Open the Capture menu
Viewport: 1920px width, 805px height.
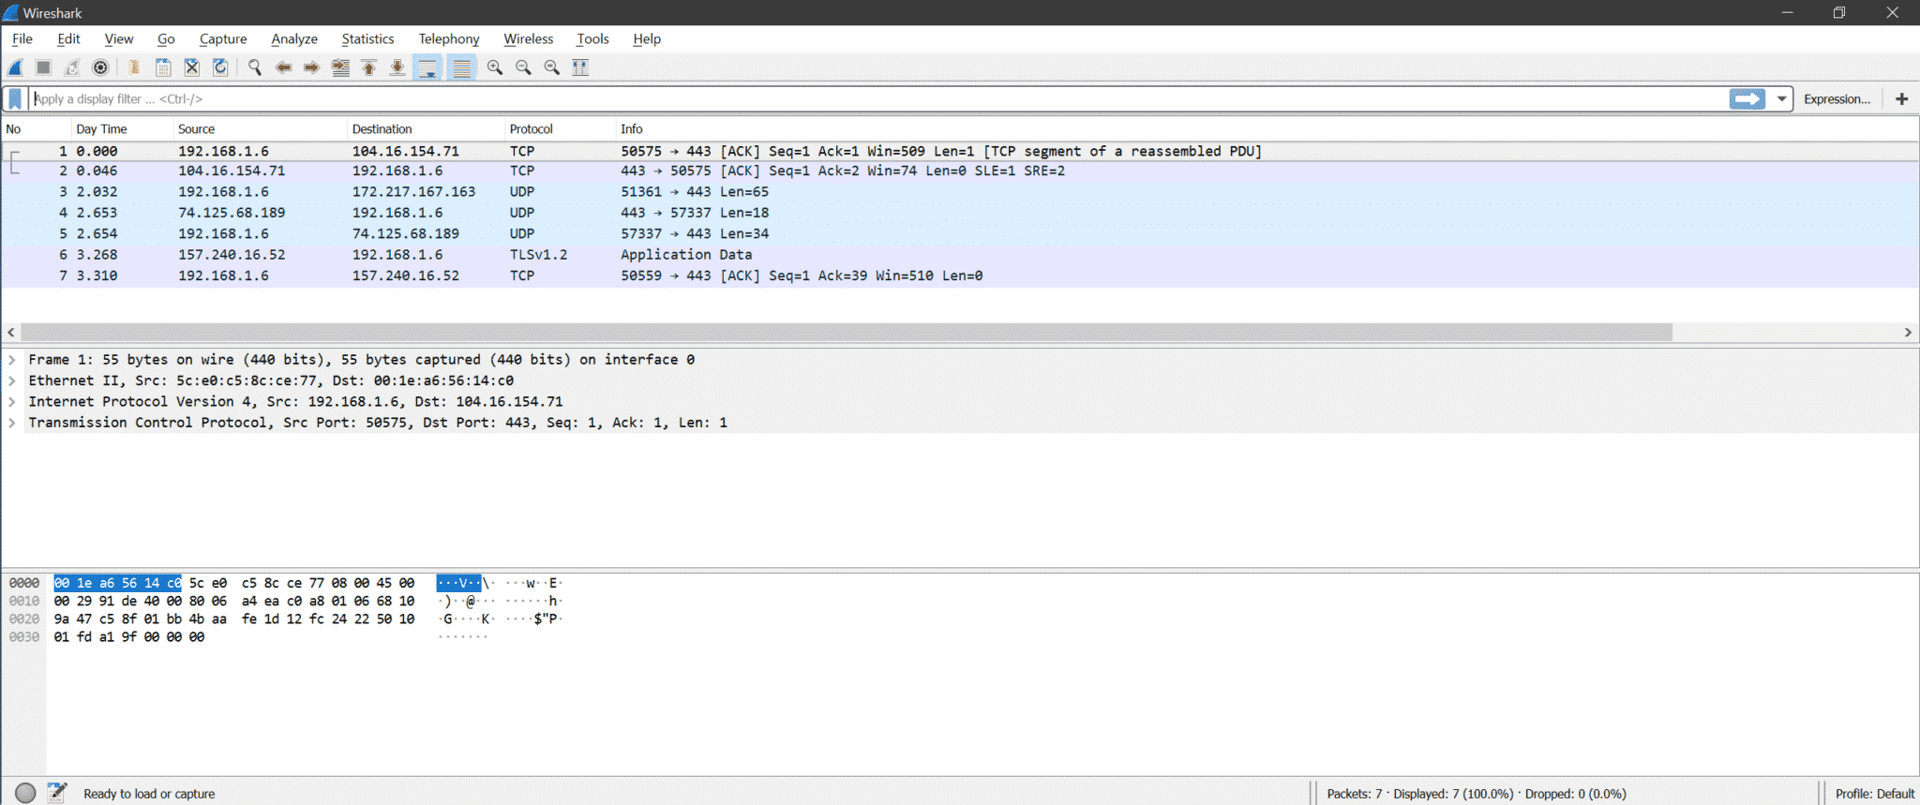pyautogui.click(x=223, y=39)
